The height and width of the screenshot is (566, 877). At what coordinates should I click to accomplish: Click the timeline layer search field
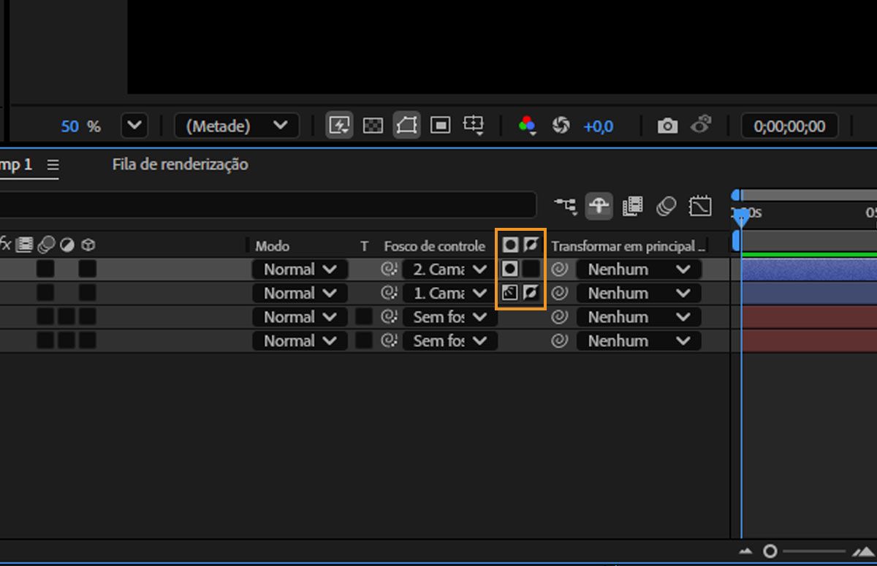tap(267, 205)
